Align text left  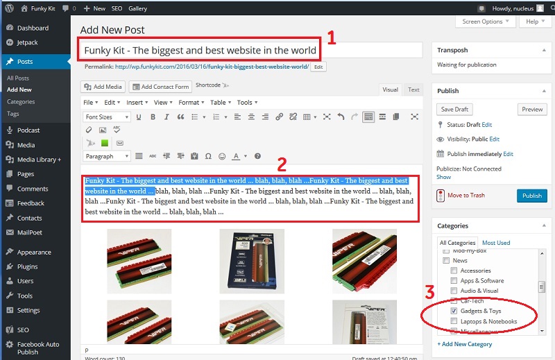(x=237, y=117)
